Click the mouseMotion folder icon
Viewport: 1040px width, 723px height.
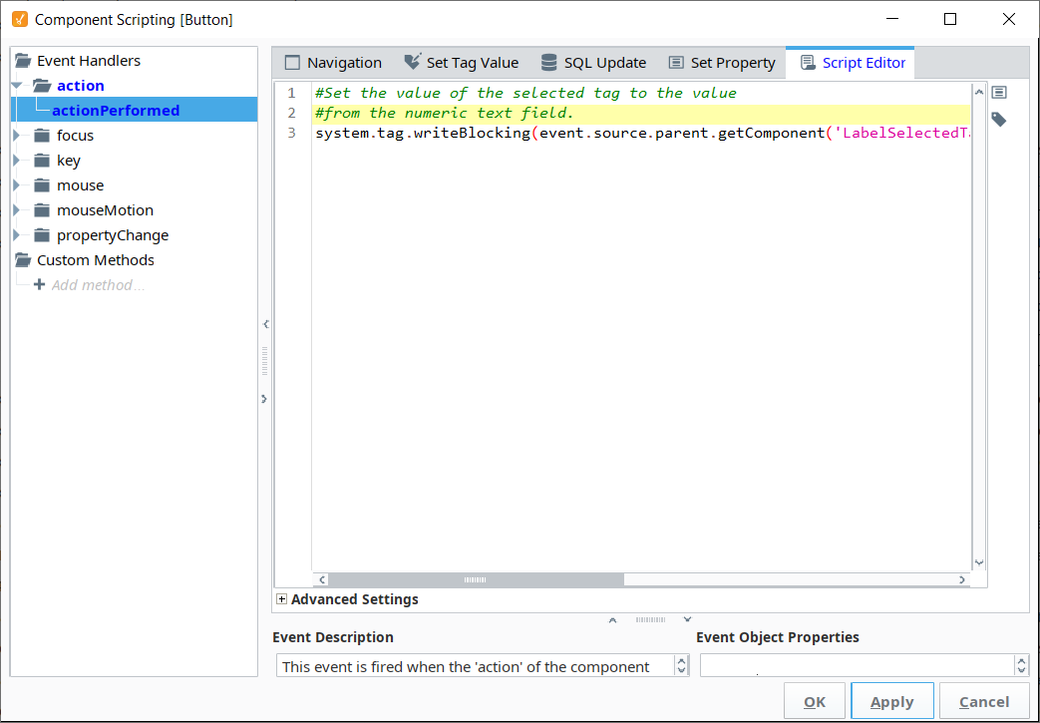(x=42, y=210)
